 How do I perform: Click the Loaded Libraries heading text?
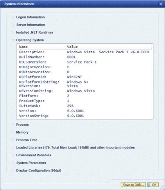tap(75, 148)
